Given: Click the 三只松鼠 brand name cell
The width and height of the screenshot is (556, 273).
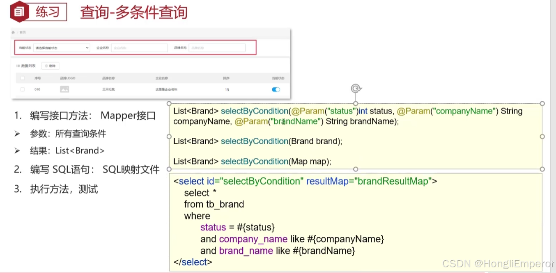Looking at the screenshot, I should 108,89.
